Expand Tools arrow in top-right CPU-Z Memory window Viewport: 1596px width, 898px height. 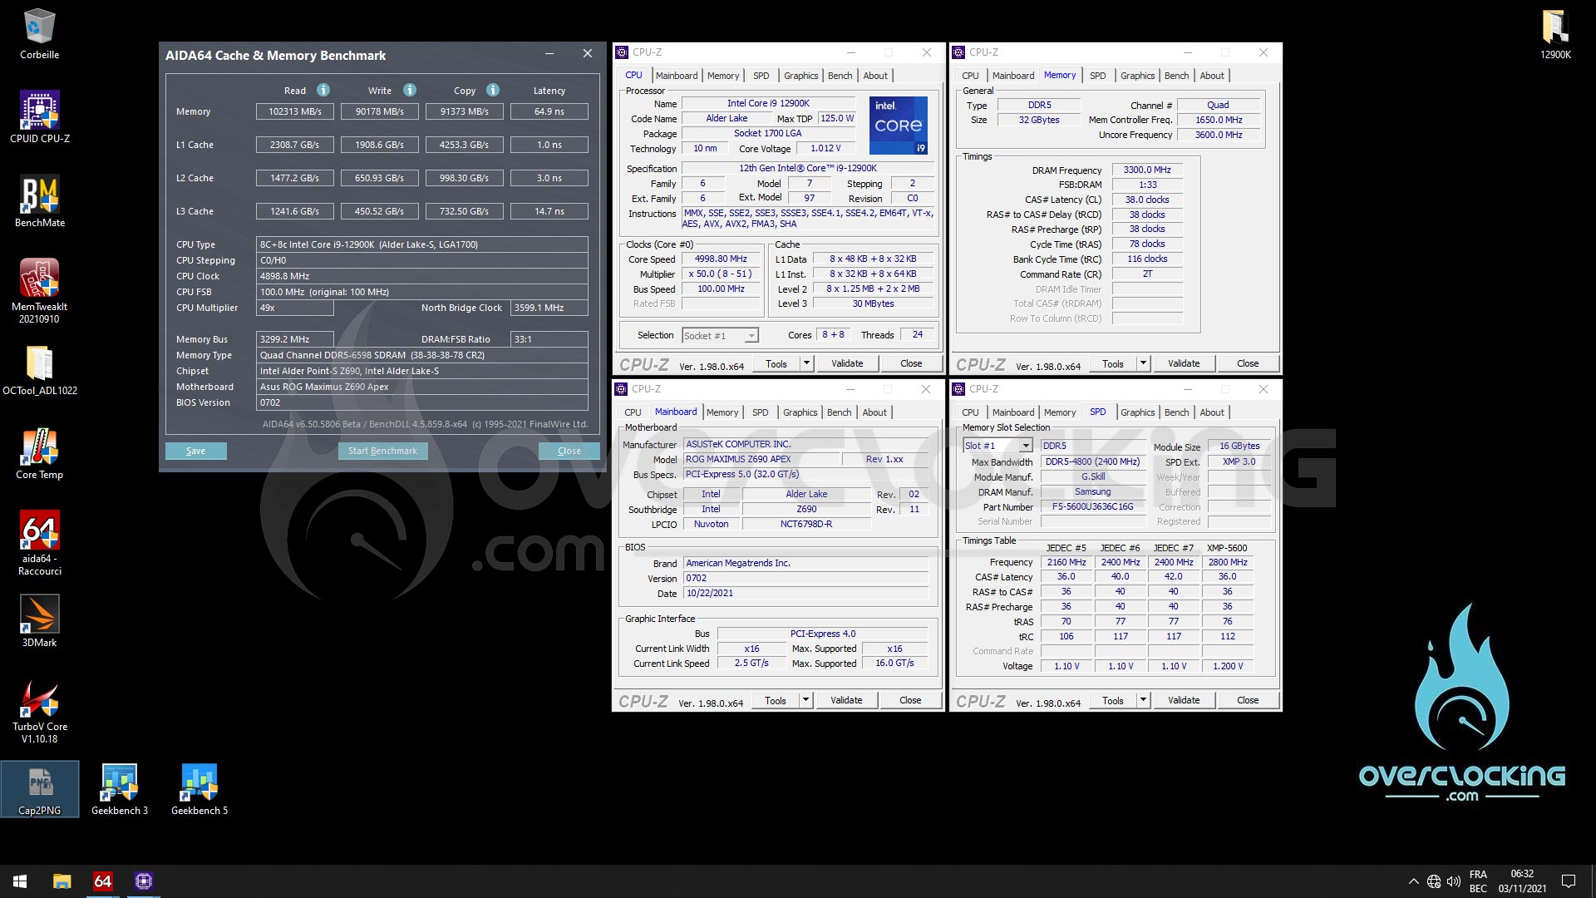click(1143, 363)
